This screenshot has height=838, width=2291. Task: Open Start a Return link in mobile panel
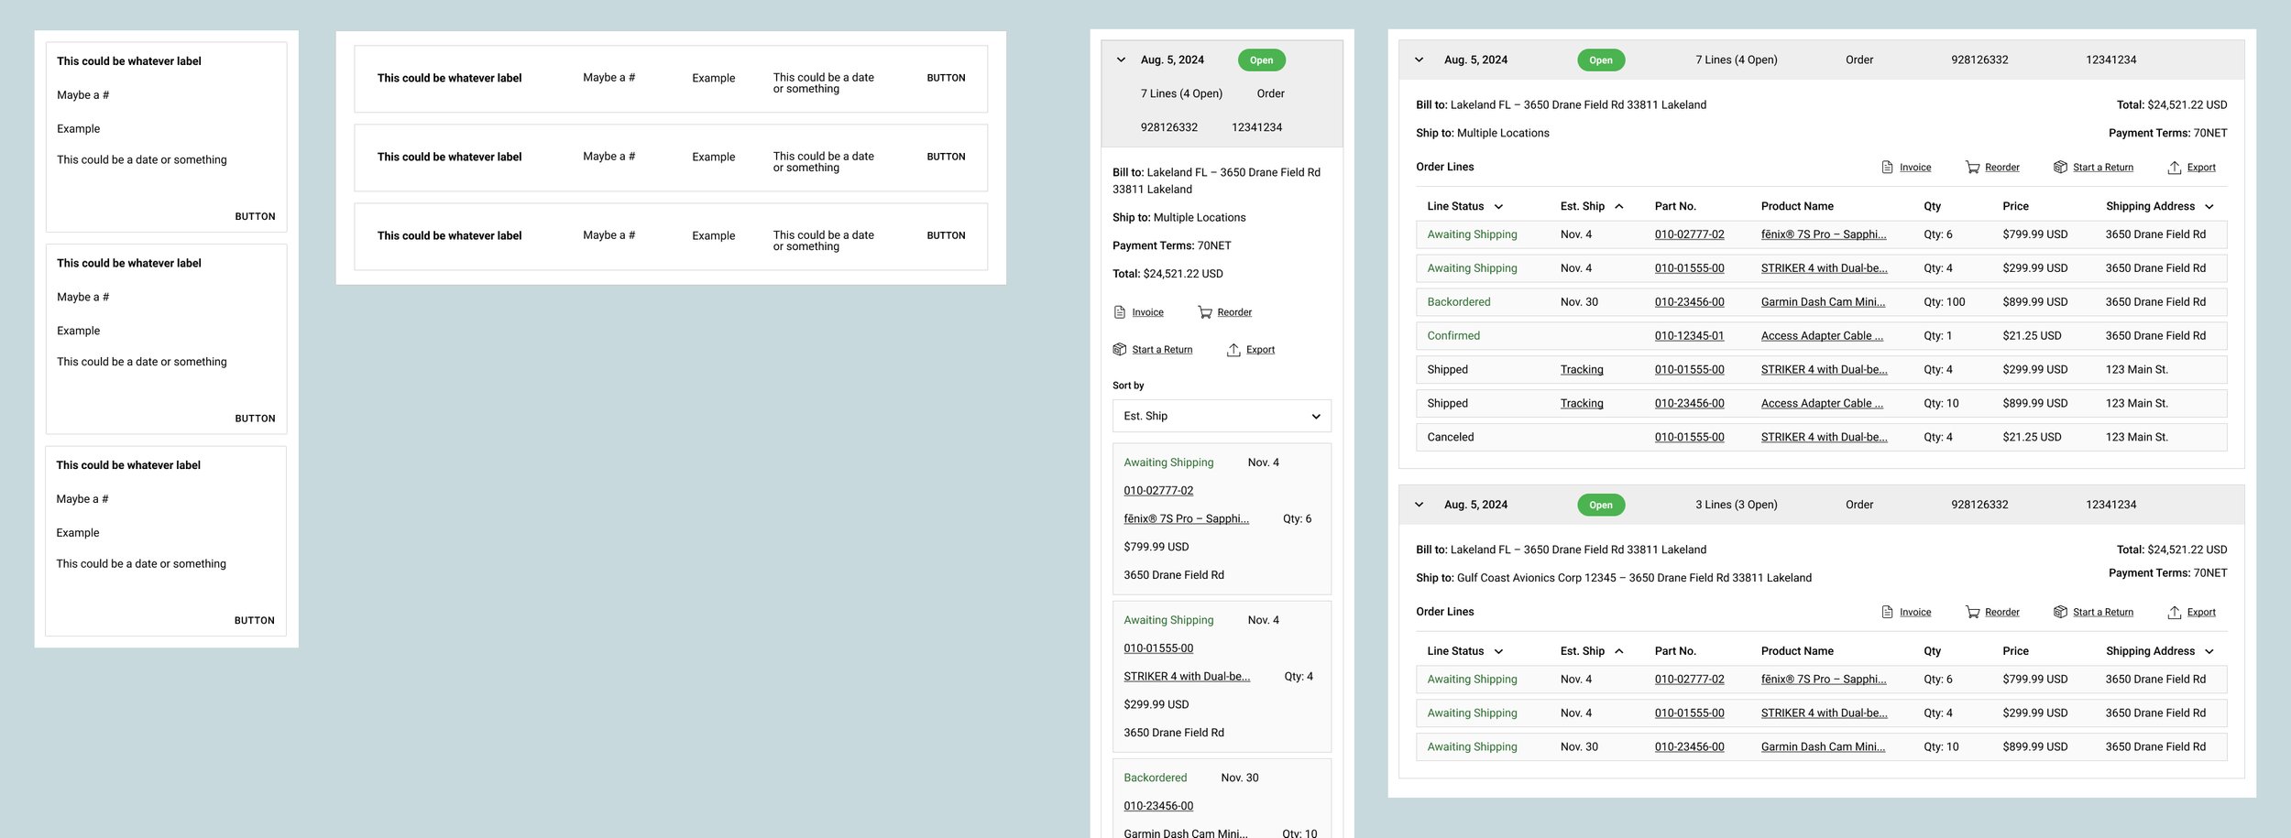[x=1162, y=350]
